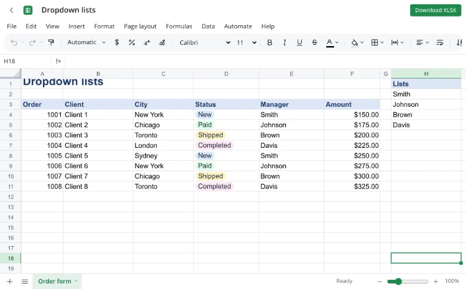Open the borders dropdown arrow
The width and height of the screenshot is (466, 289).
click(x=382, y=42)
